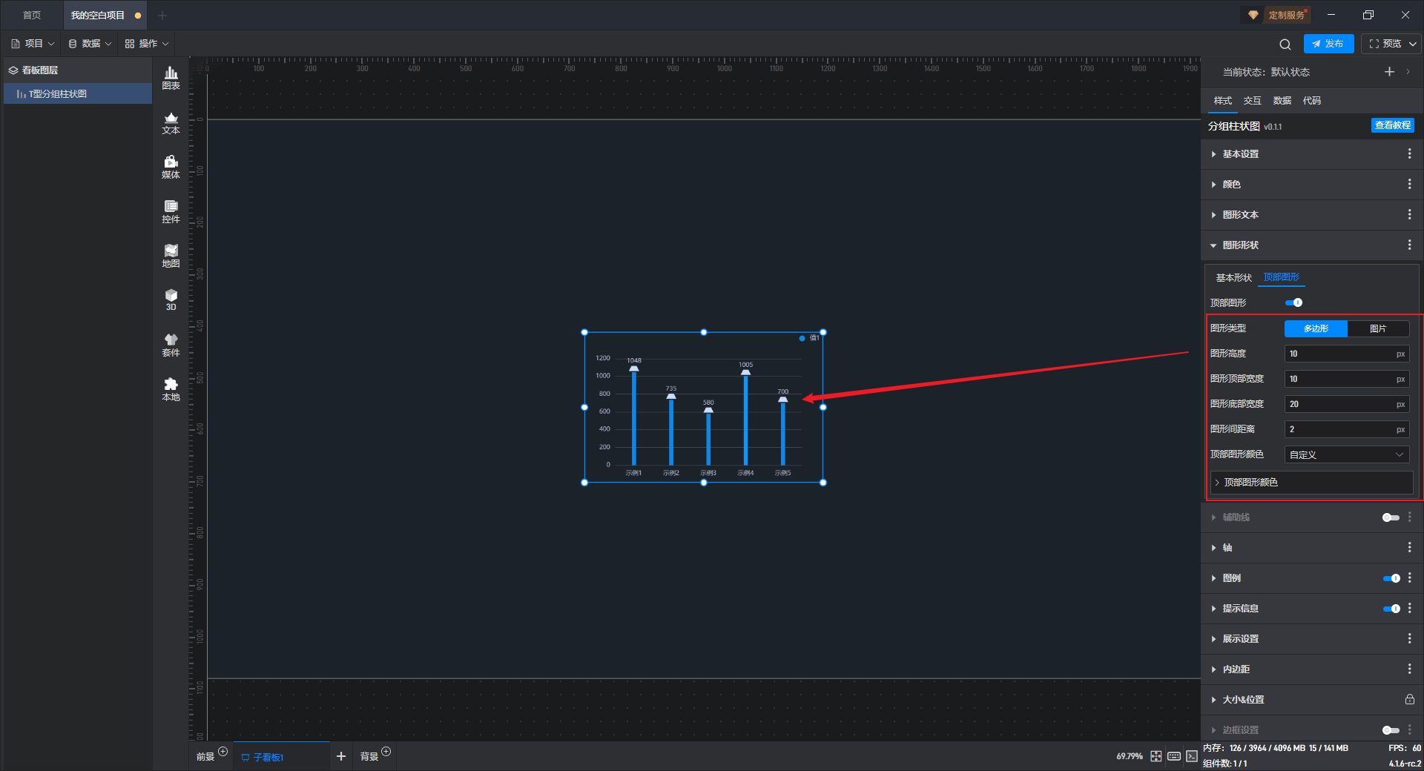Open 展示设置 more options menu
This screenshot has height=771, width=1424.
[x=1409, y=638]
